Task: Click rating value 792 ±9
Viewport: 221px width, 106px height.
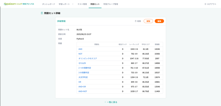Action: 134,54
